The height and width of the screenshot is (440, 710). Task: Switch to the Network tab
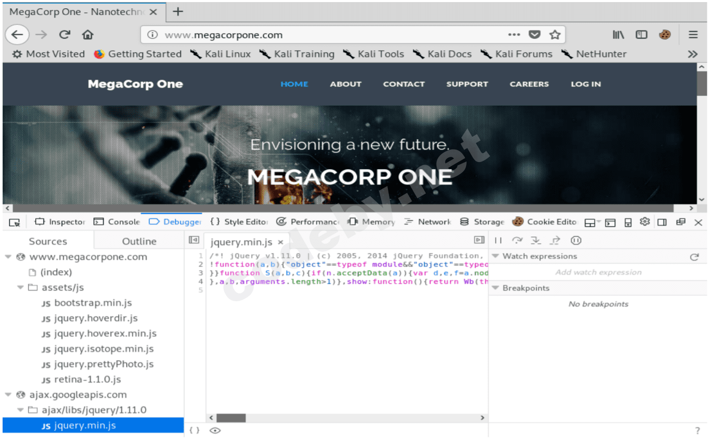(428, 222)
